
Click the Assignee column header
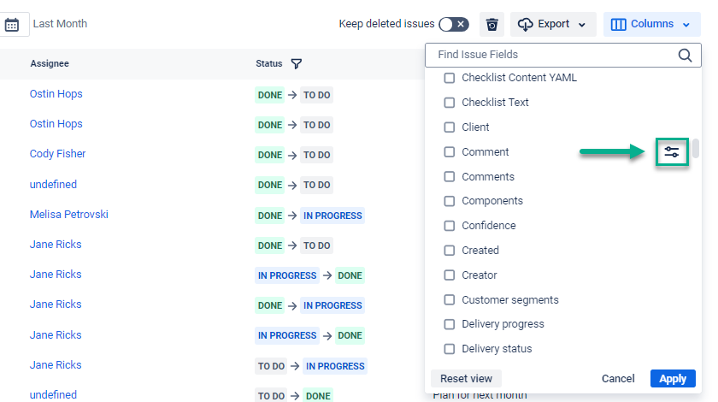(50, 63)
